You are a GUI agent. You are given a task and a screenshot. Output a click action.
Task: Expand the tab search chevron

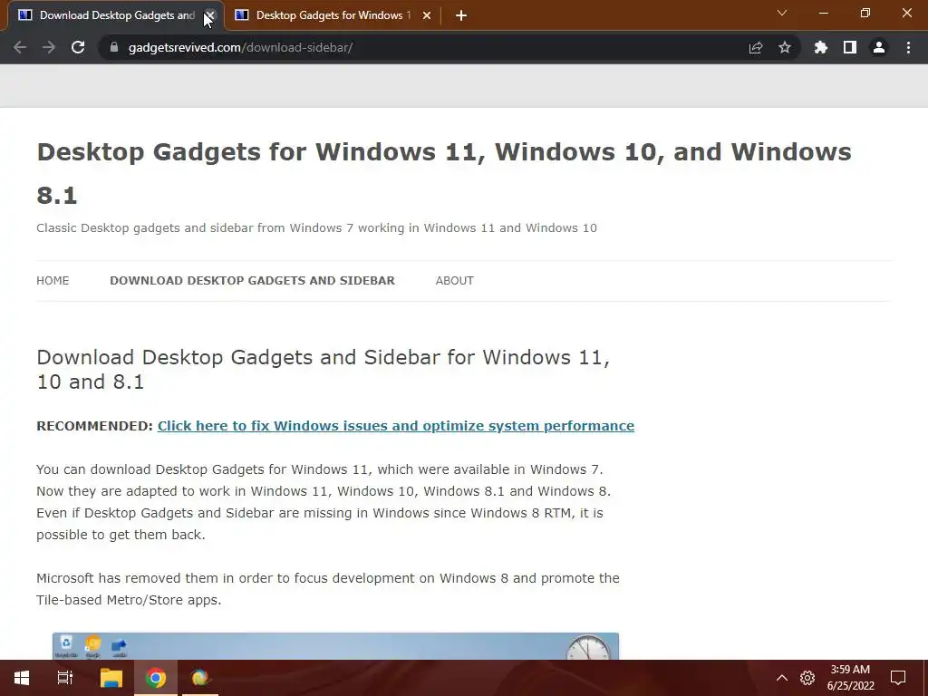click(x=782, y=13)
